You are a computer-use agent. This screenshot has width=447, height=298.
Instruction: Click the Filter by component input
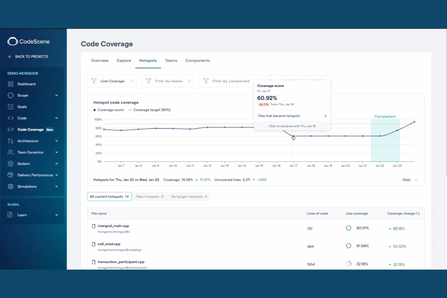coord(230,81)
